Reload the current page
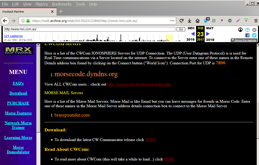 pos(181,21)
